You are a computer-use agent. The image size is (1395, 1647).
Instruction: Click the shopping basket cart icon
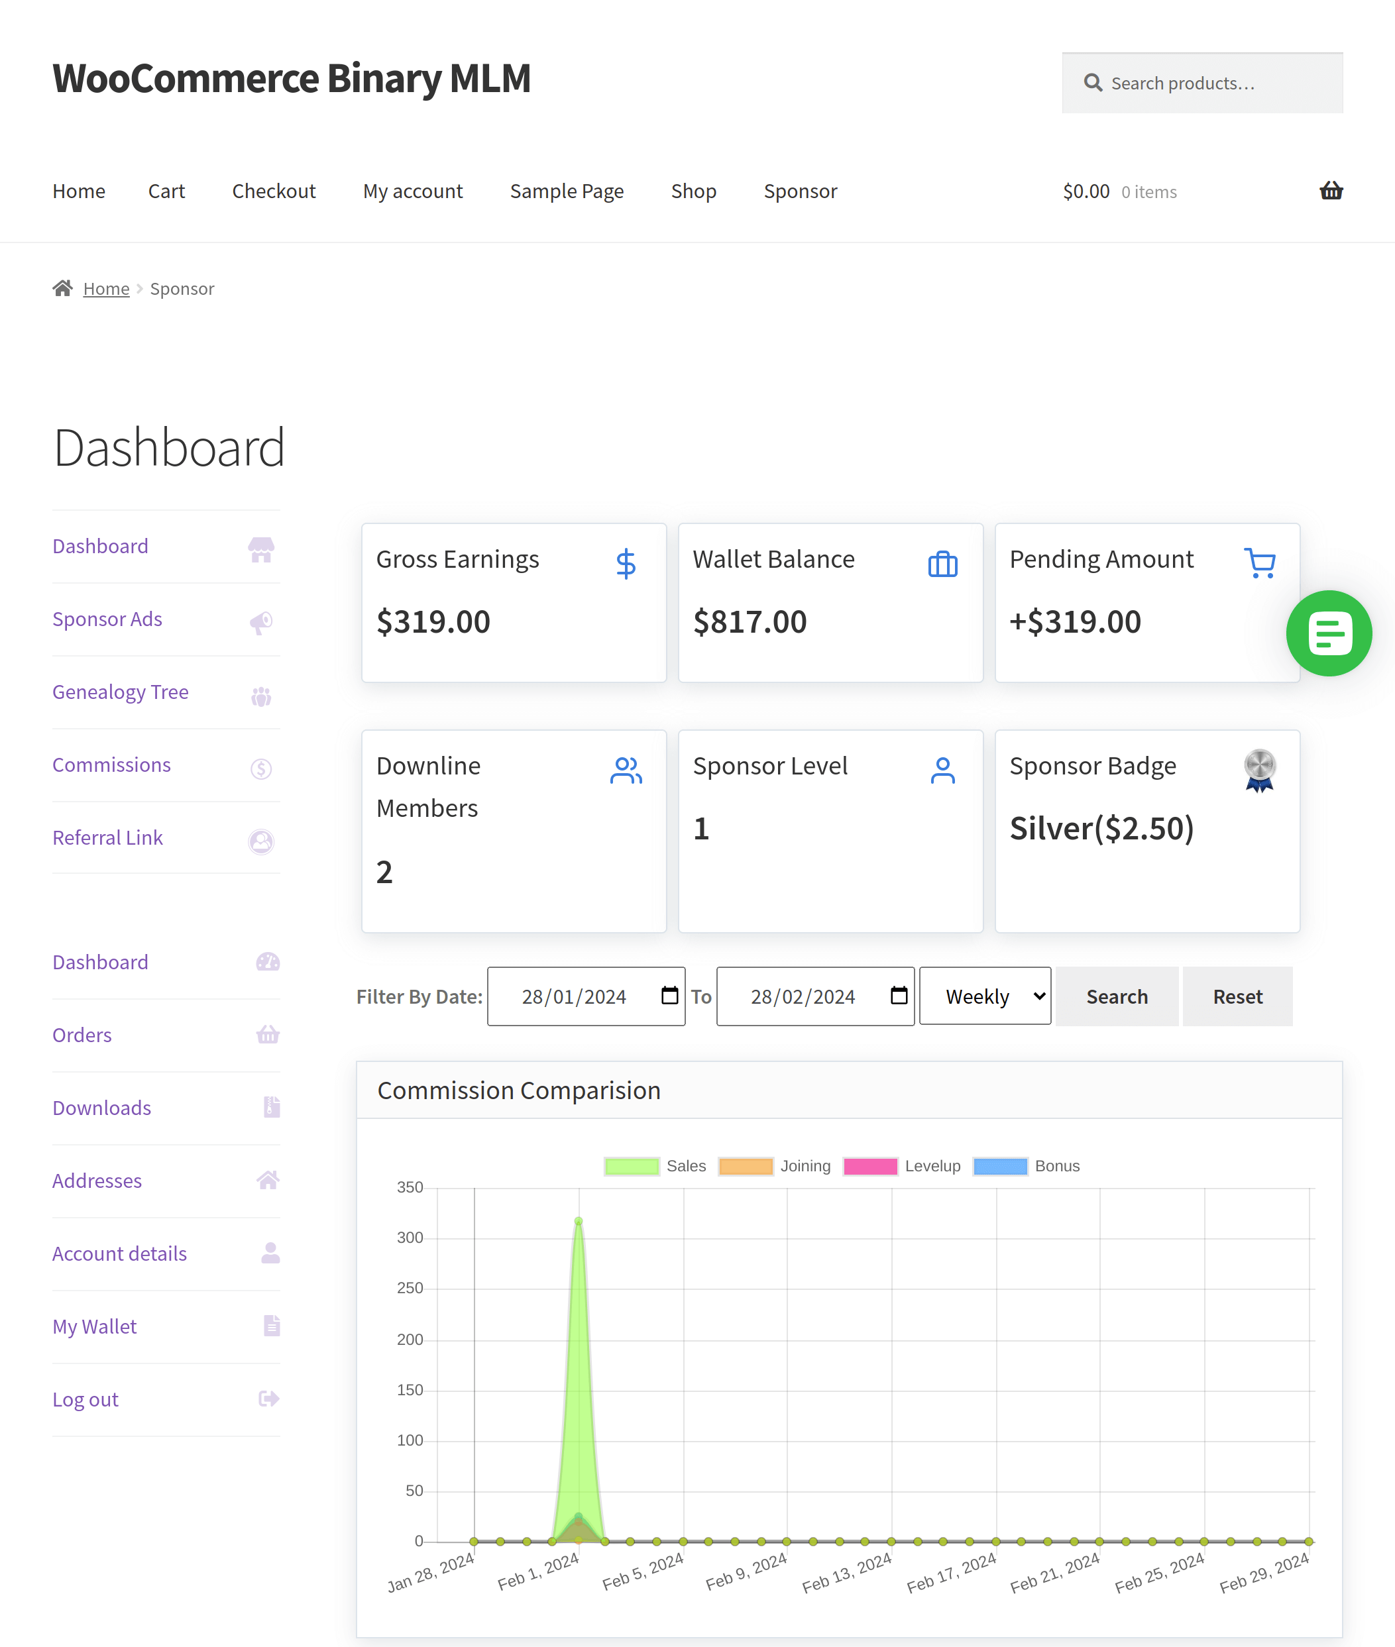pos(1331,191)
